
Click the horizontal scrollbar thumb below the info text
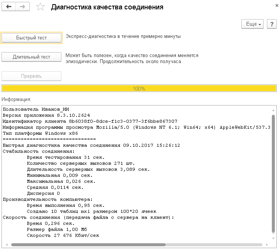click(x=88, y=245)
